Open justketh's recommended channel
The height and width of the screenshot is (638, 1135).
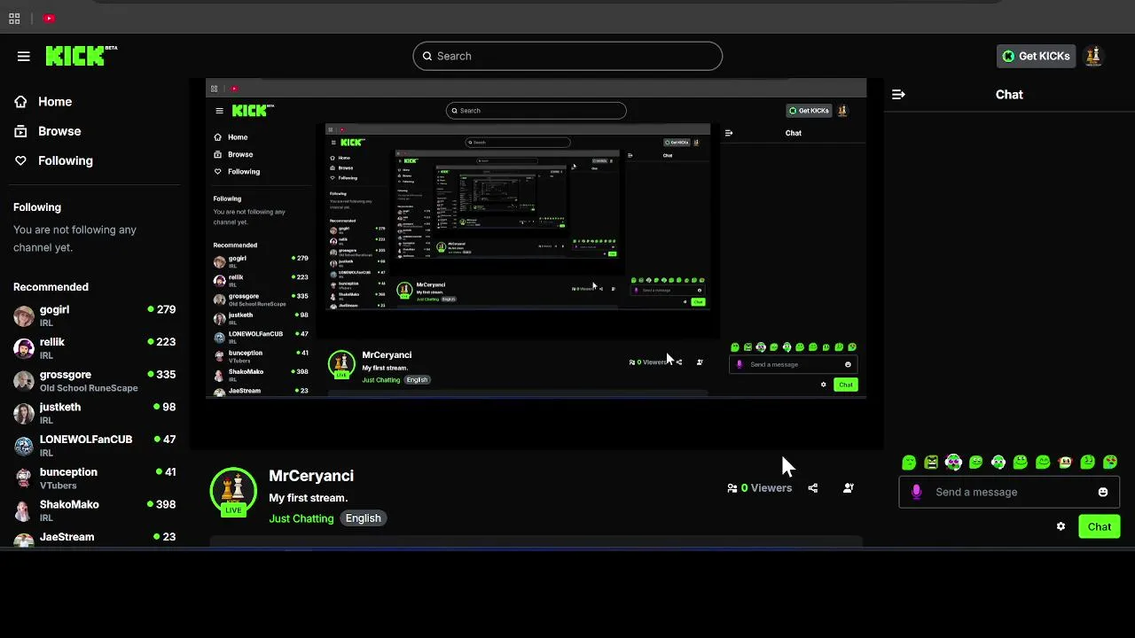95,413
